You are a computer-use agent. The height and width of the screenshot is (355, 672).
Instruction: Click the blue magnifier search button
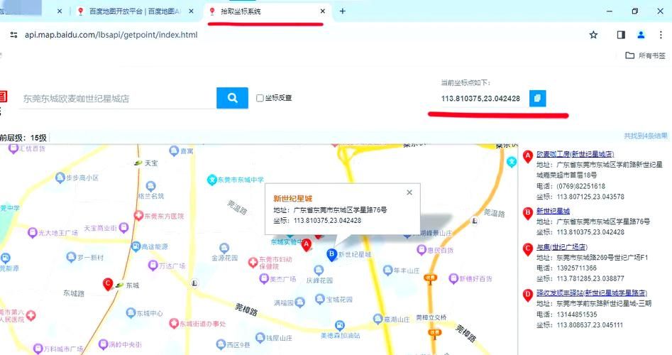[232, 98]
